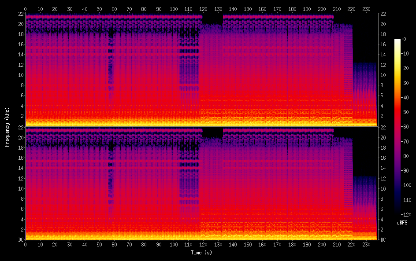This screenshot has width=416, height=261.
Task: Click the black gap atop the upper channel near 125s
Action: pyautogui.click(x=212, y=18)
